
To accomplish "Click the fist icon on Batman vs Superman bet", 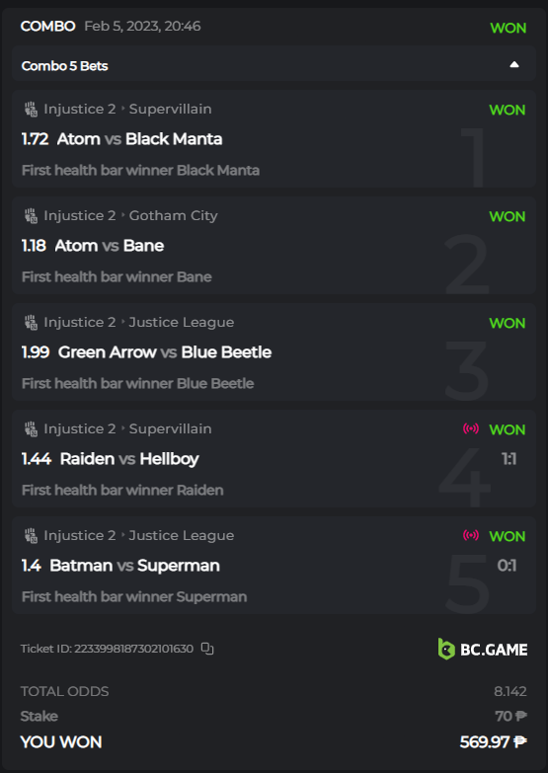I will tap(31, 535).
